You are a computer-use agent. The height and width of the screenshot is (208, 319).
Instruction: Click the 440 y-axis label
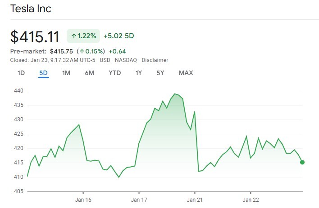[18, 91]
